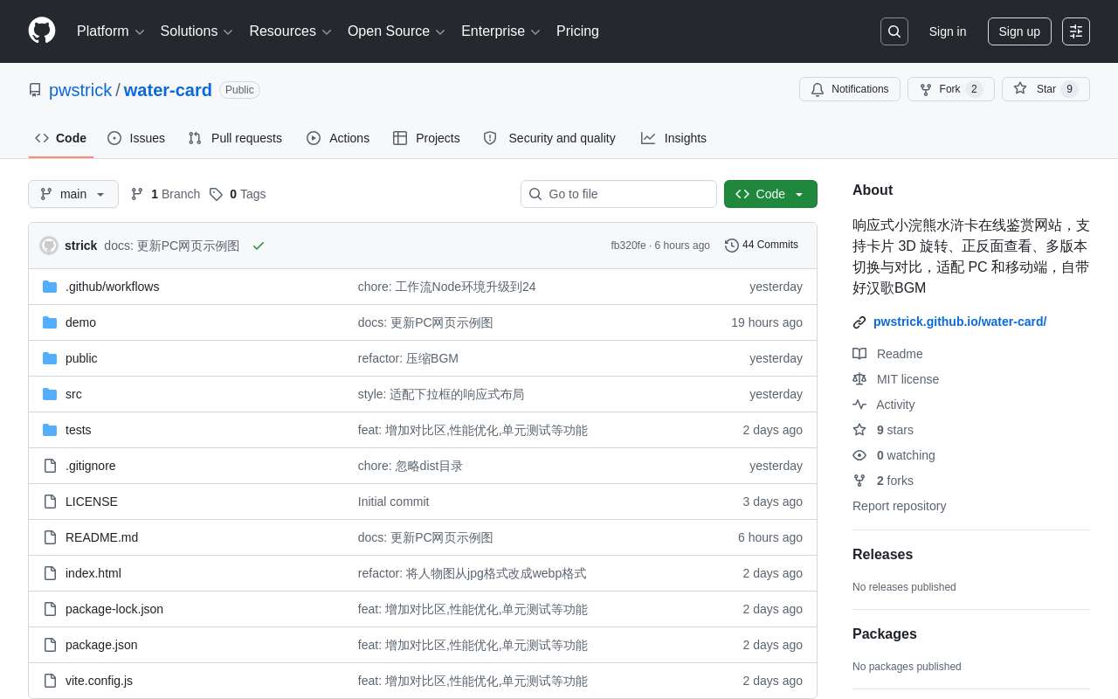Switch to the Issues tab

[136, 138]
